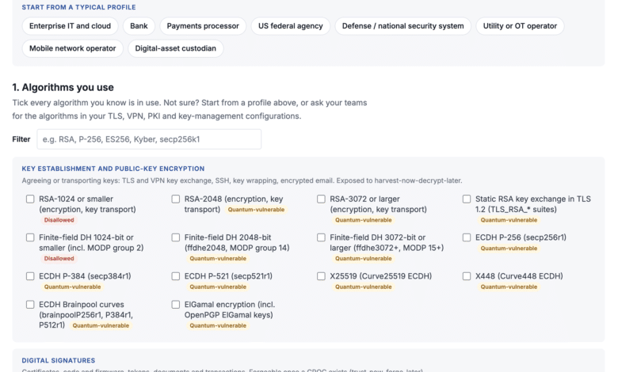Viewport: 618px width, 372px height.
Task: Pick the Digital-asset custodian profile
Action: click(175, 48)
